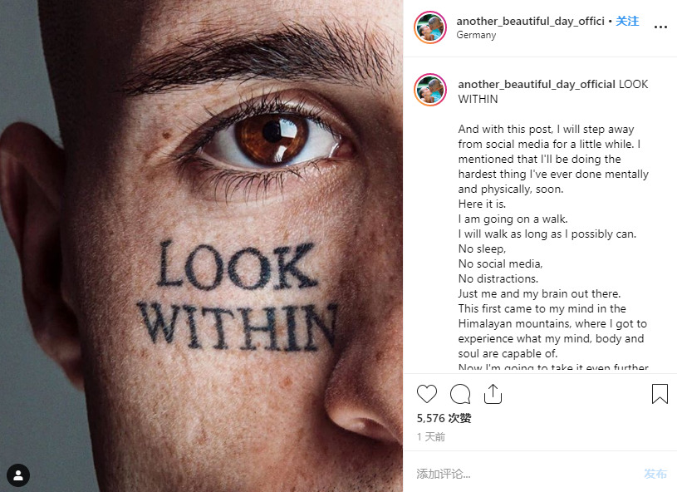Open the three-dot more options menu
This screenshot has height=492, width=677.
point(660,27)
